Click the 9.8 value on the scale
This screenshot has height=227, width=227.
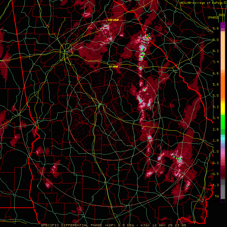pos(216,28)
